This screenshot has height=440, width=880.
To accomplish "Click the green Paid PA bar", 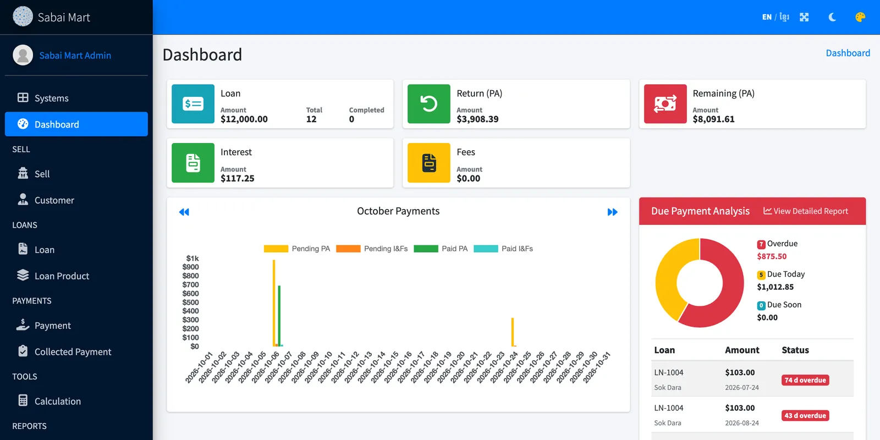I will (x=279, y=316).
